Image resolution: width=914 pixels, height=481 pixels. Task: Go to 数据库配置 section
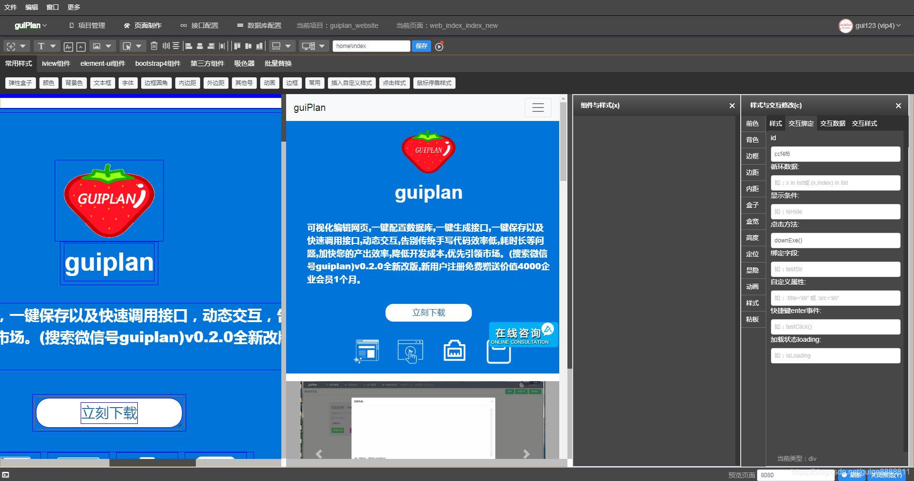[x=259, y=25]
